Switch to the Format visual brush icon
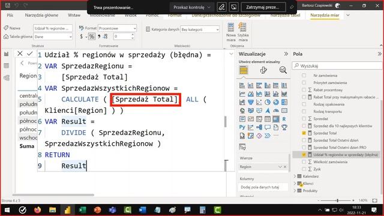The width and height of the screenshot is (384, 216). click(x=263, y=70)
